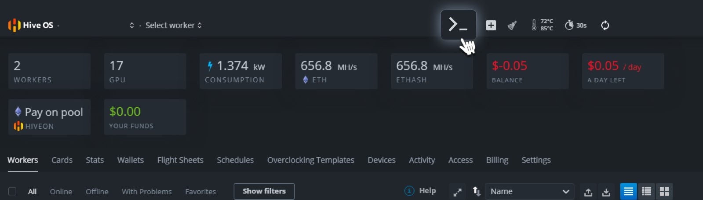Switch to the Overclocking Templates tab

click(x=311, y=160)
